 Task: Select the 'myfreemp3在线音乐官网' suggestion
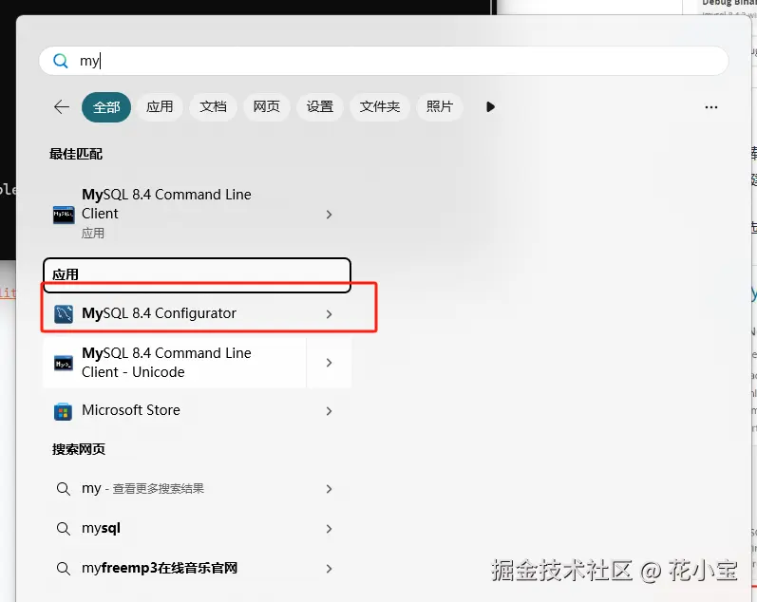point(197,568)
